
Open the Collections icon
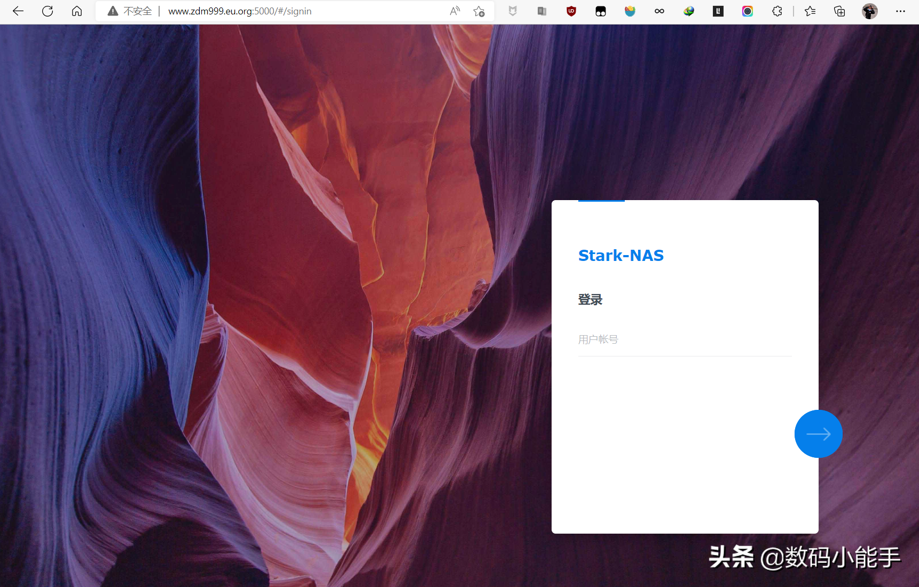pyautogui.click(x=839, y=11)
